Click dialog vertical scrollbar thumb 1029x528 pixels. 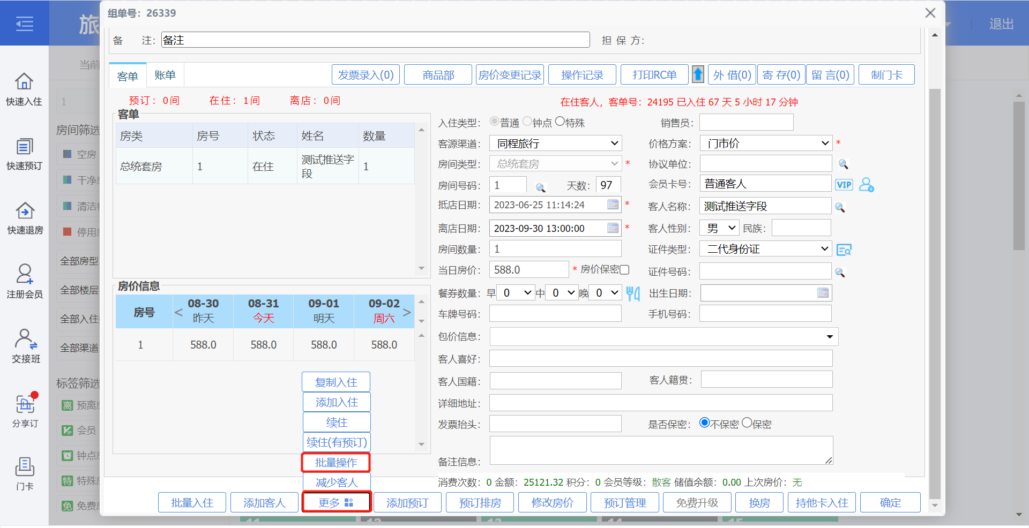click(x=935, y=293)
